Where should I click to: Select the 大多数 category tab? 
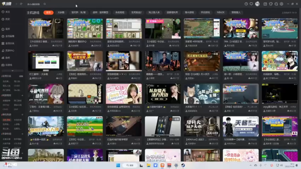[x=61, y=12]
